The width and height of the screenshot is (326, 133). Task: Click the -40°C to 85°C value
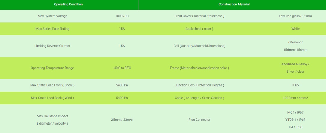tap(122, 68)
